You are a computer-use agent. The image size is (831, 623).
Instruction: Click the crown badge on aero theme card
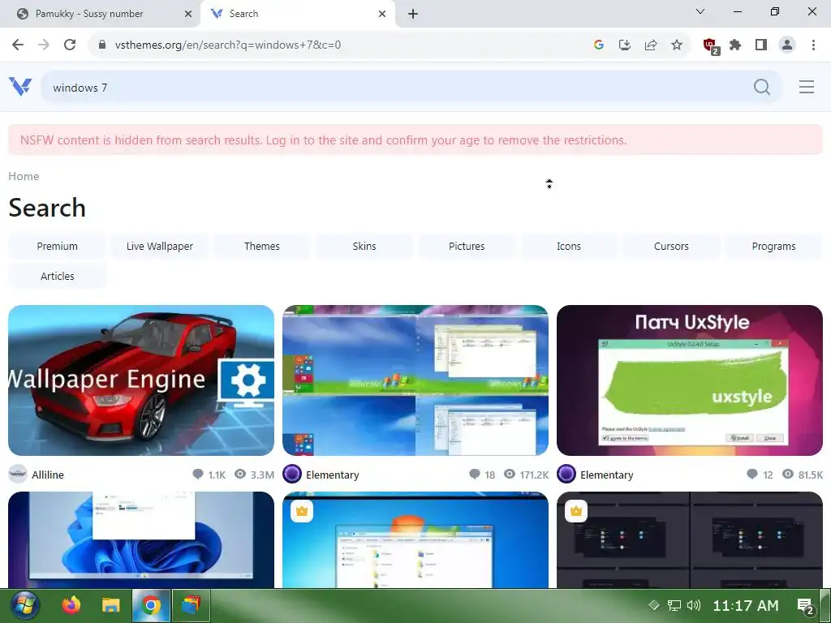pos(302,511)
